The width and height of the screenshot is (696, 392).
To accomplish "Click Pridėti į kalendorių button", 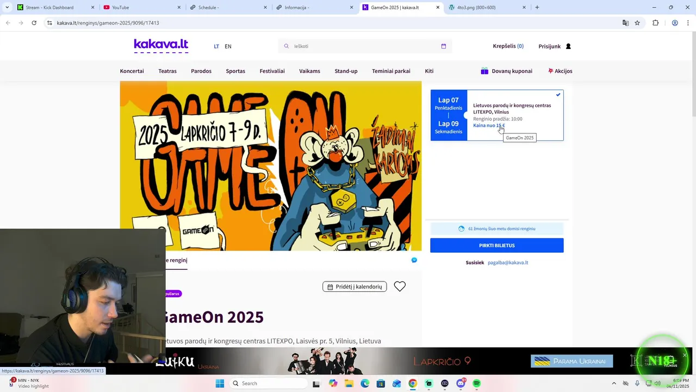I will pos(355,286).
